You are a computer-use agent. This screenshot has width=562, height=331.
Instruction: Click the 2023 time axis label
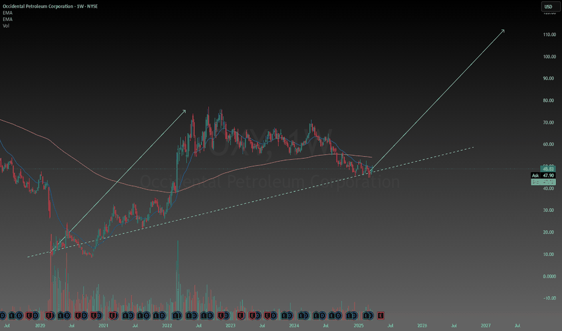(x=230, y=326)
